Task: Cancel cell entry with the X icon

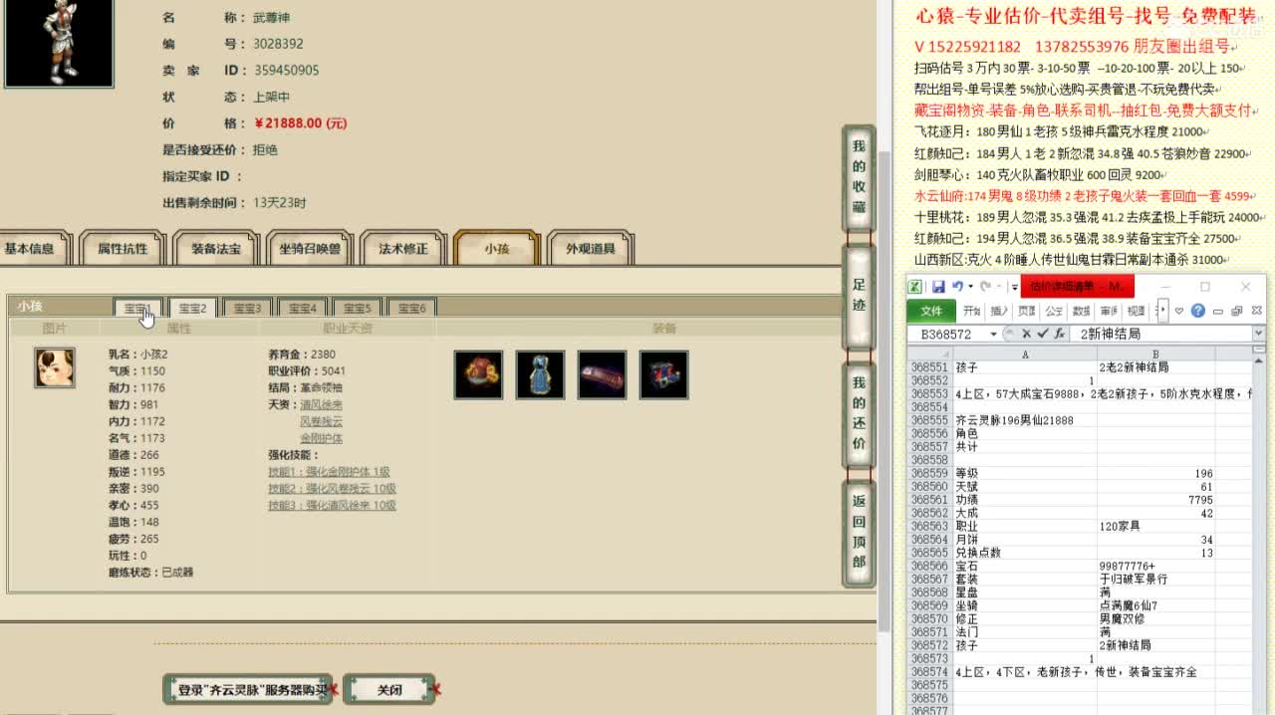Action: pyautogui.click(x=1027, y=333)
